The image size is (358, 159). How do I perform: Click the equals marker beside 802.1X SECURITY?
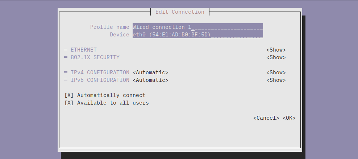[x=66, y=57]
